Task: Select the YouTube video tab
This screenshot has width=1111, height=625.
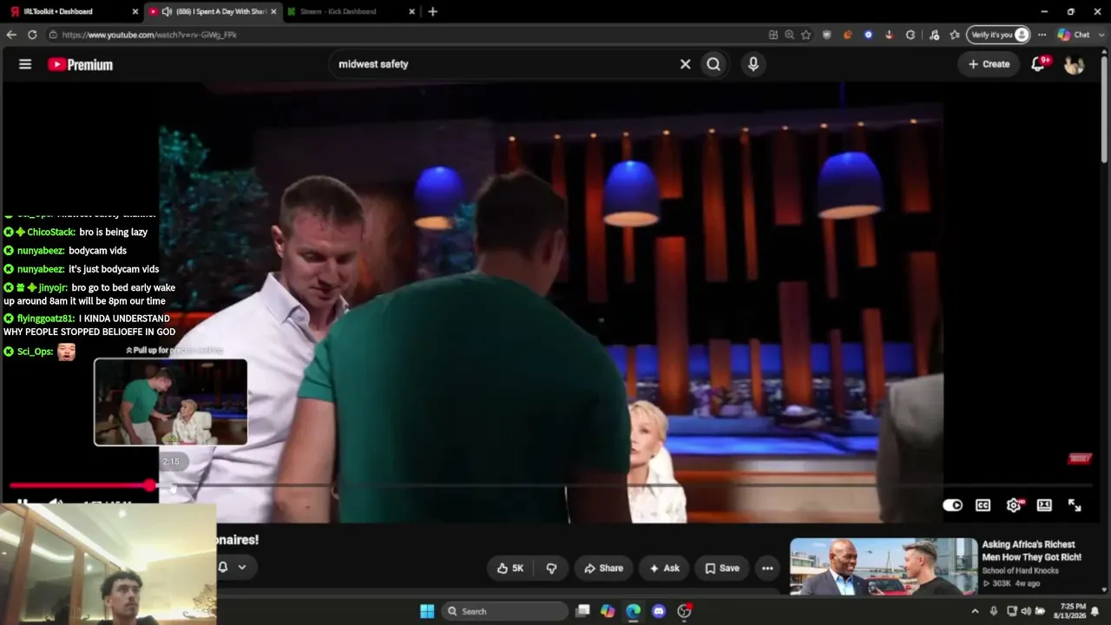Action: point(213,11)
